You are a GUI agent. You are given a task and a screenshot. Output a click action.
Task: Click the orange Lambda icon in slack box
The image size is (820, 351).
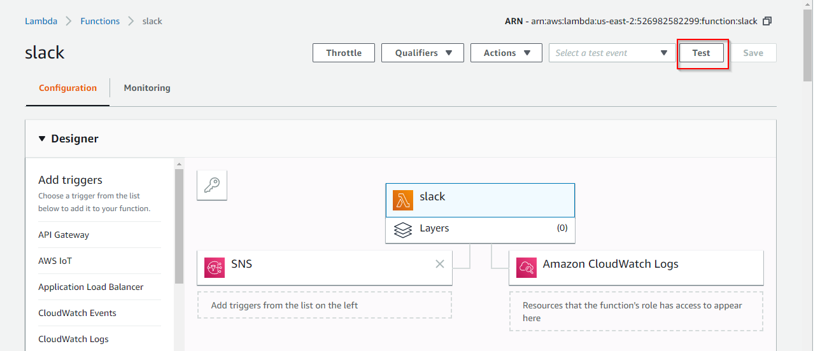pyautogui.click(x=403, y=200)
